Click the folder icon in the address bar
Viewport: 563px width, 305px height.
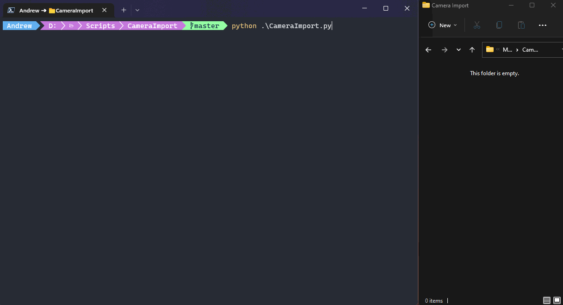pyautogui.click(x=489, y=49)
